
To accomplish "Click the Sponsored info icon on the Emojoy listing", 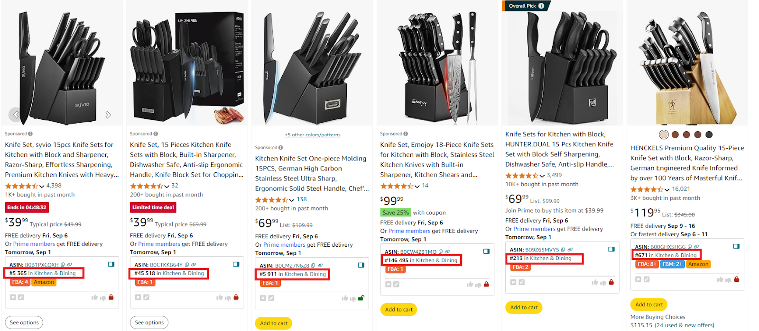I will 406,134.
